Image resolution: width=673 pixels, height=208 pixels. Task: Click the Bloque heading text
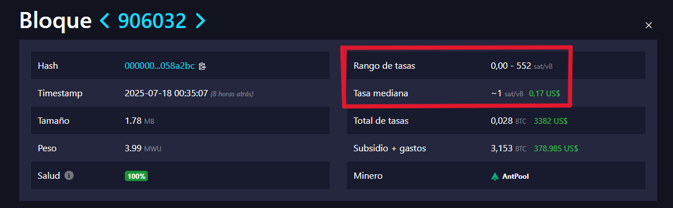pos(55,21)
